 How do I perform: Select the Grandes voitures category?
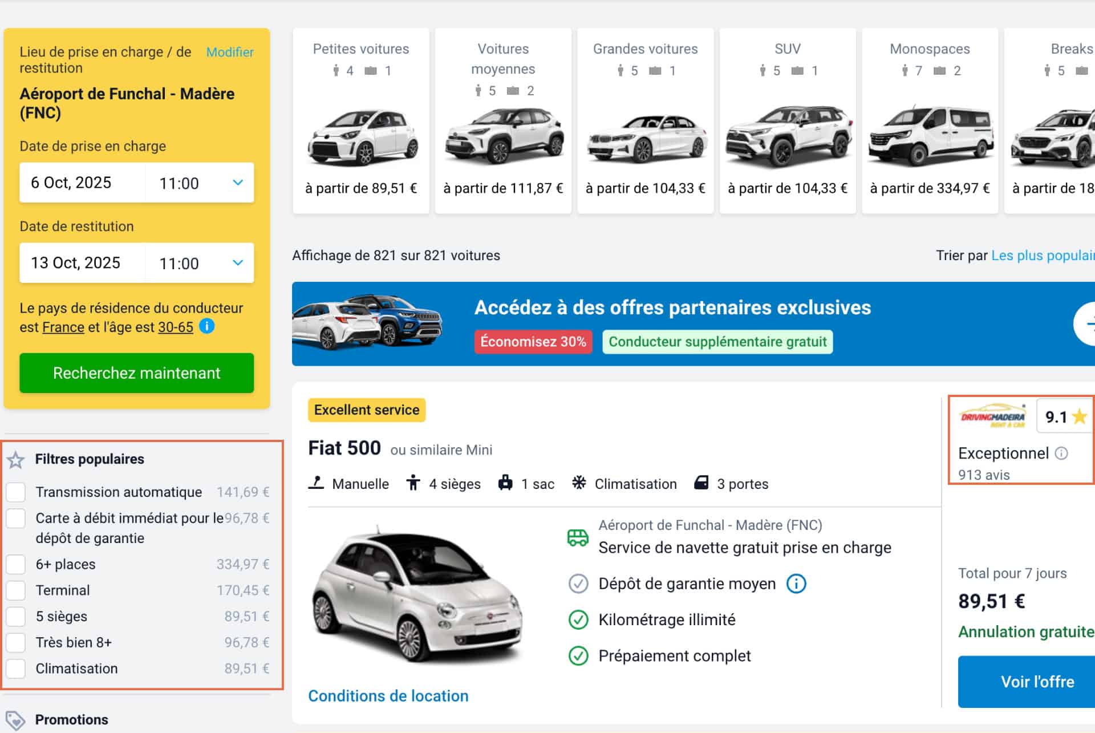pyautogui.click(x=646, y=121)
